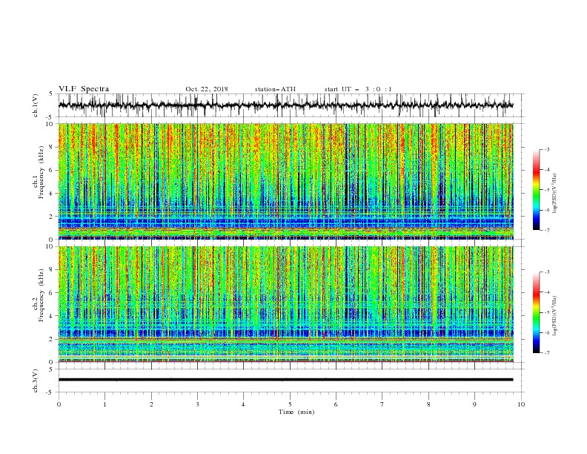Click time axis tick label "3"

197,404
